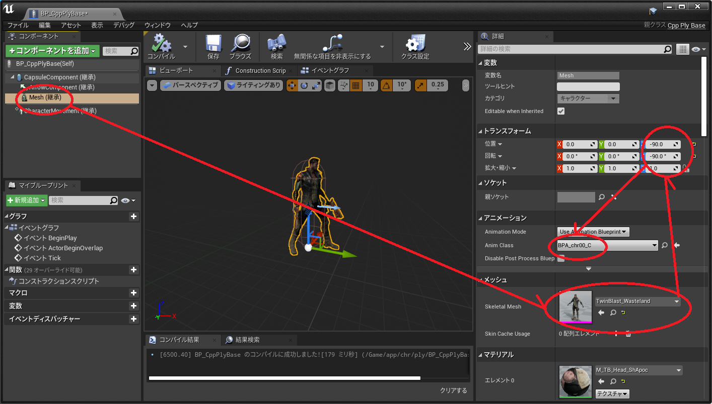Click the Compile (コンパイル) toolbar icon
Screen dimensions: 712x404
(x=161, y=43)
